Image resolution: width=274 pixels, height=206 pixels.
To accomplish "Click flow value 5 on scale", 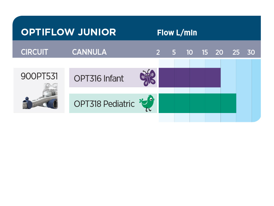I will 174,52.
